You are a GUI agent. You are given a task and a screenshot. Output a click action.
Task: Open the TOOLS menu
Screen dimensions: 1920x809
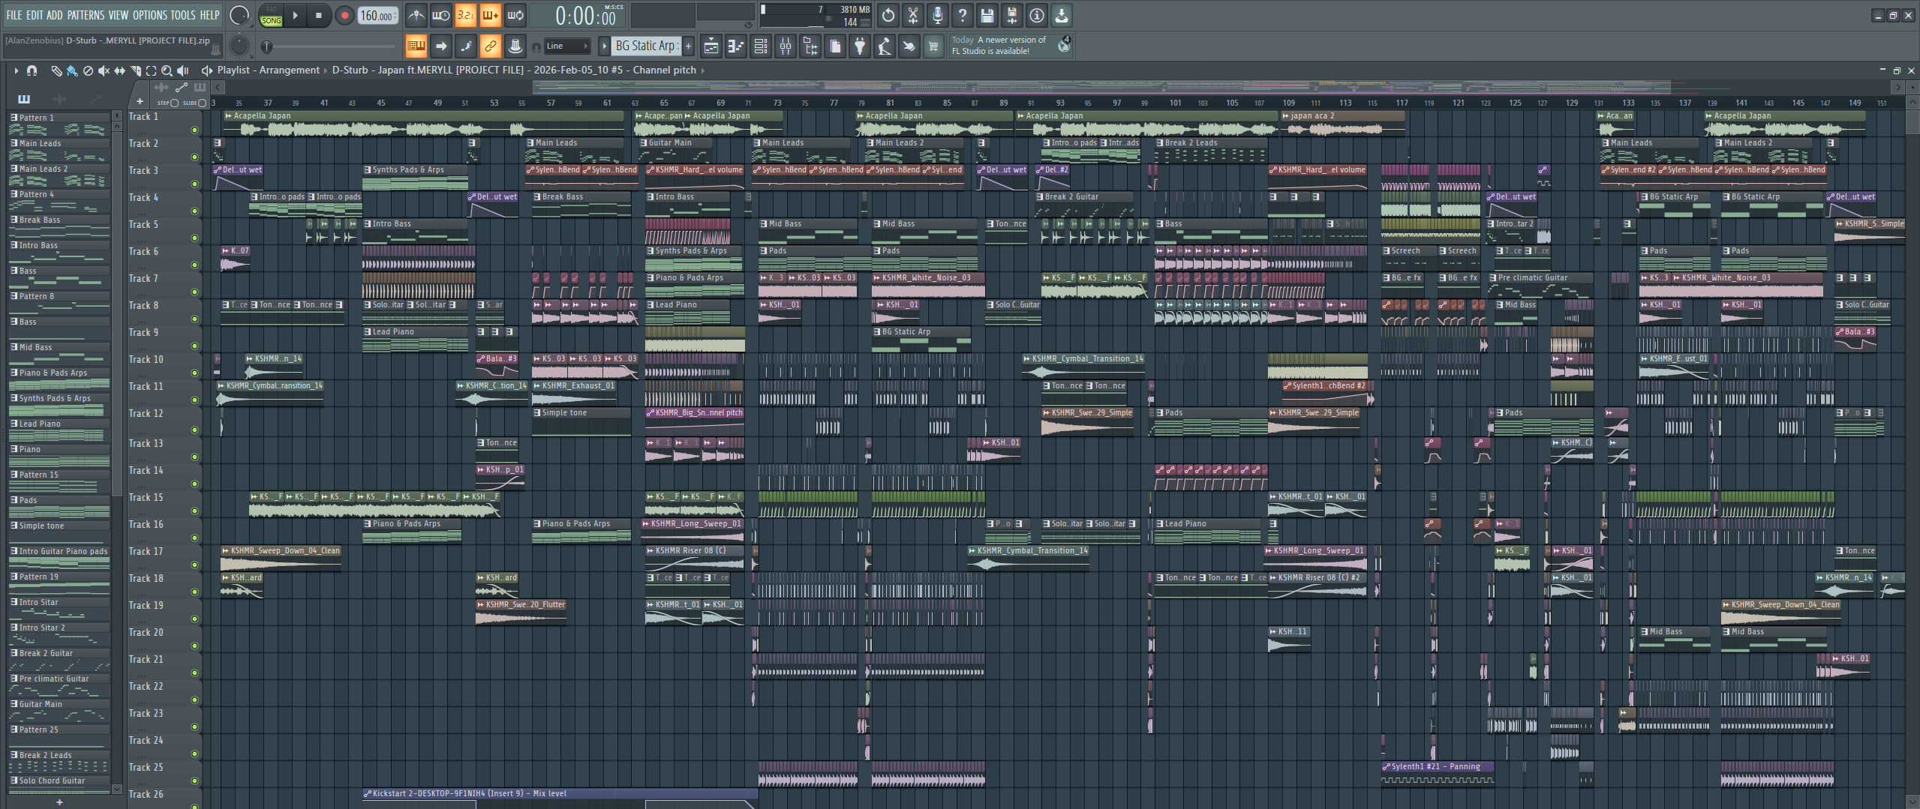[x=182, y=15]
